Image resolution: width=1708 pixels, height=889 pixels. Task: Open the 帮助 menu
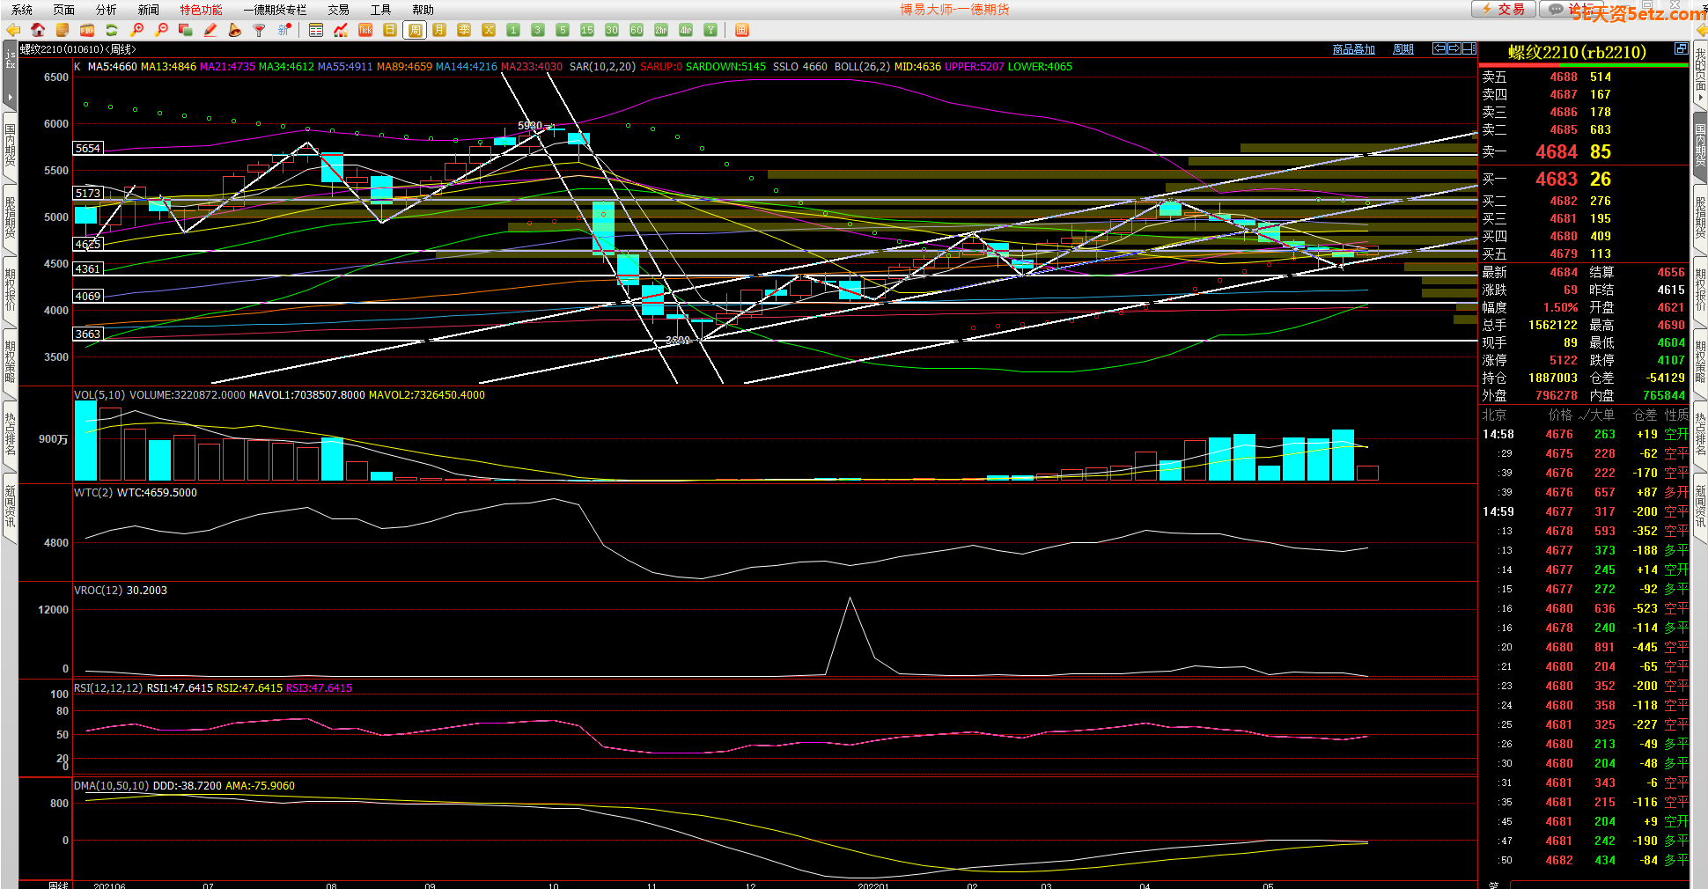[x=423, y=10]
